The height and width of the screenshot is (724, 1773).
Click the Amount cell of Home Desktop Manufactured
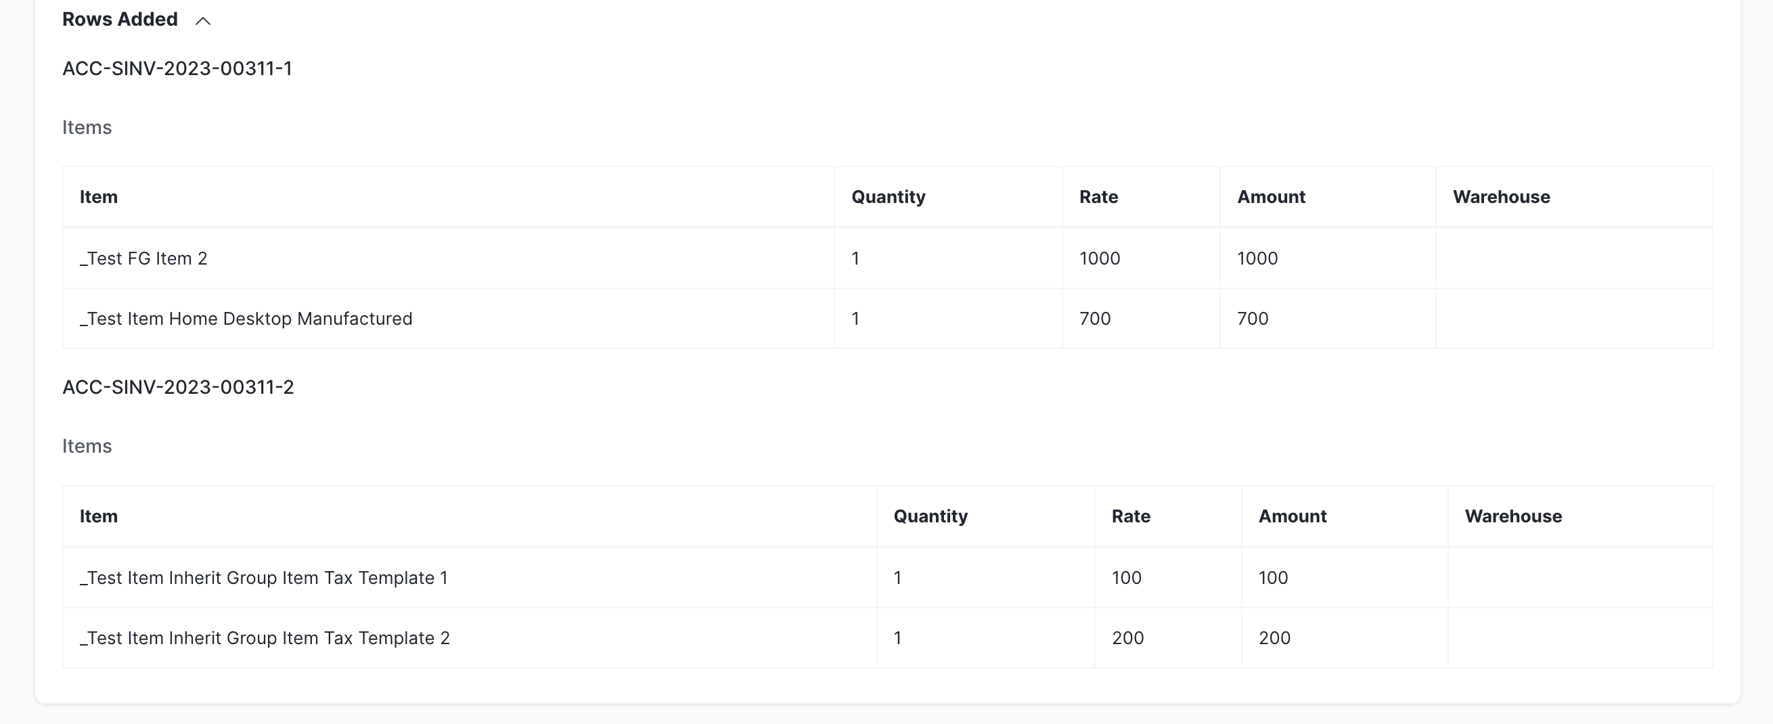coord(1252,319)
